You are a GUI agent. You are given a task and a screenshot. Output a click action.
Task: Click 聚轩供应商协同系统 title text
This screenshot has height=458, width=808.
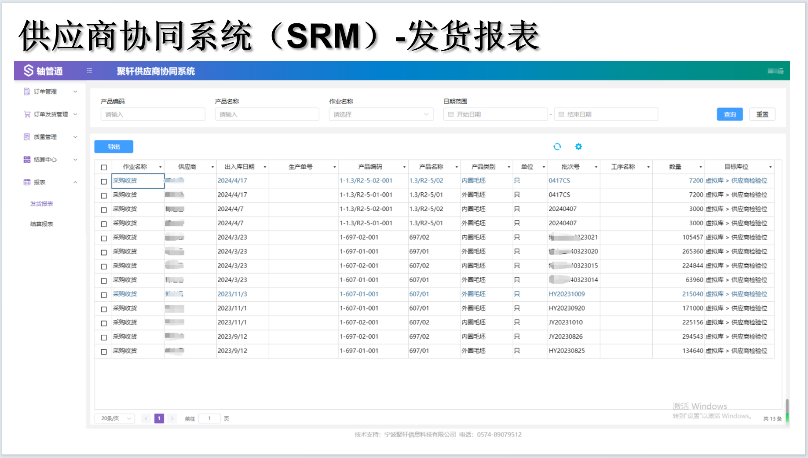pyautogui.click(x=156, y=71)
